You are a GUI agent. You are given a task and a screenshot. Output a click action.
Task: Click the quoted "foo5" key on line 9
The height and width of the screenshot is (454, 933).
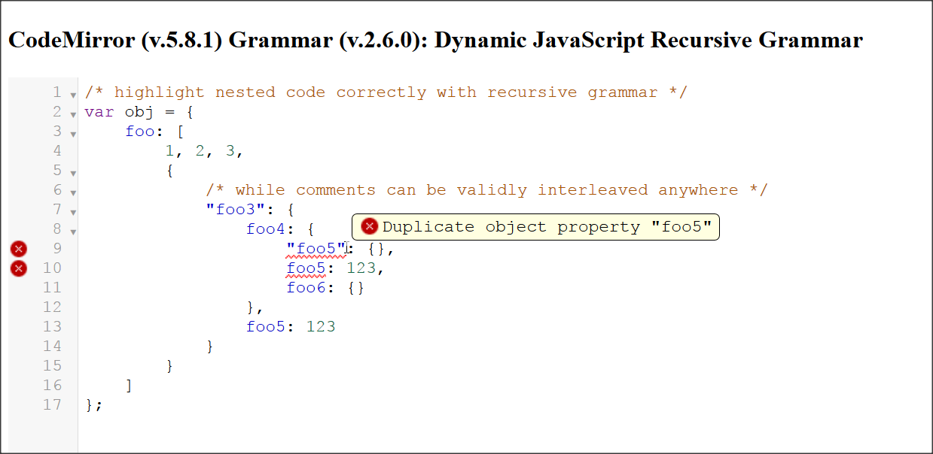(x=316, y=249)
